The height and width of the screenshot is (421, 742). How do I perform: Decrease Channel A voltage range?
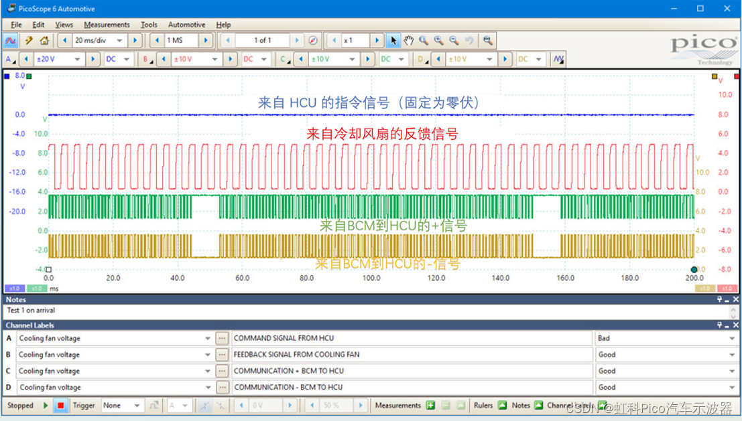26,59
